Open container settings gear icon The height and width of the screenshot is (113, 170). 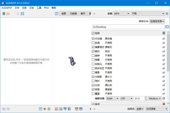(167, 14)
